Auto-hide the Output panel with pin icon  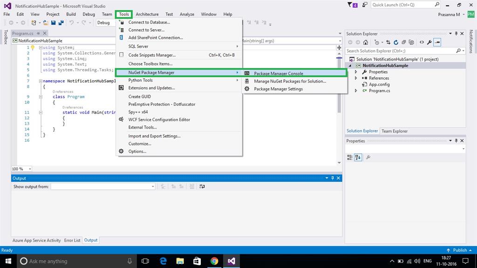[x=333, y=178]
